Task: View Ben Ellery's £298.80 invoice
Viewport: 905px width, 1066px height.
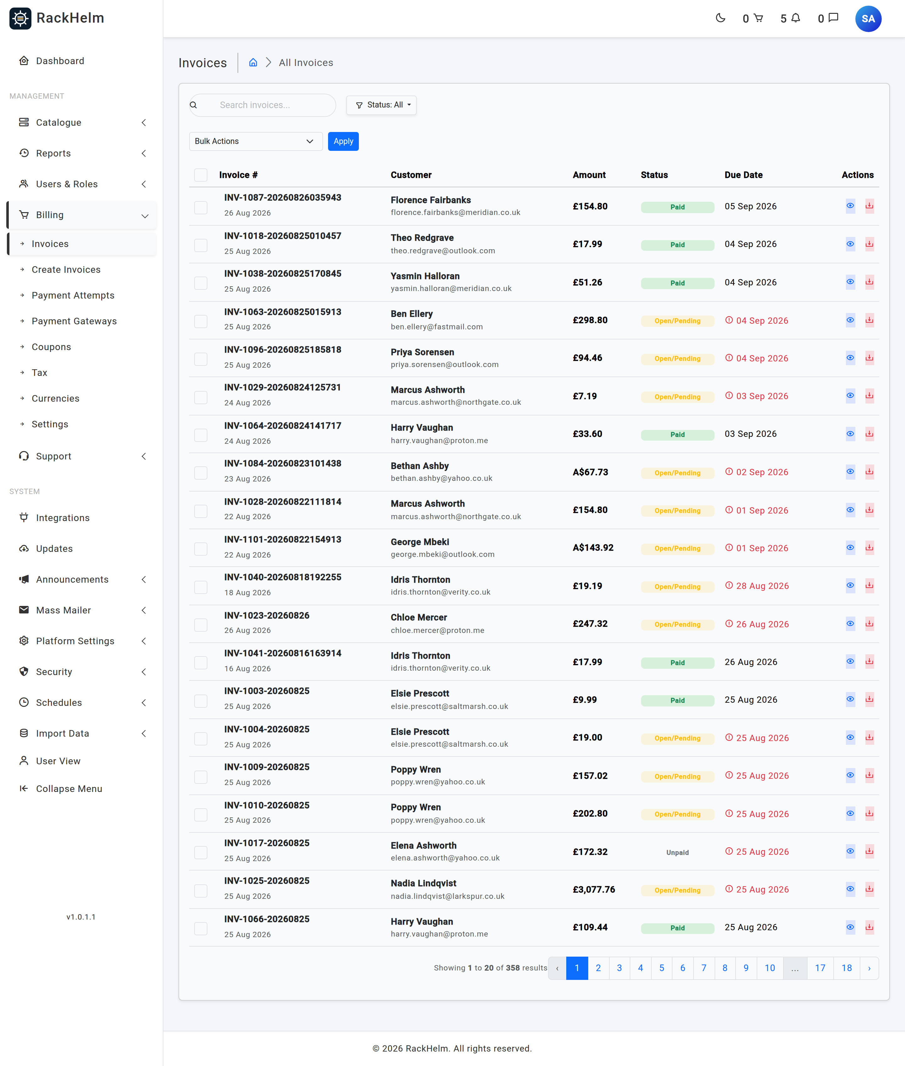Action: (x=850, y=320)
